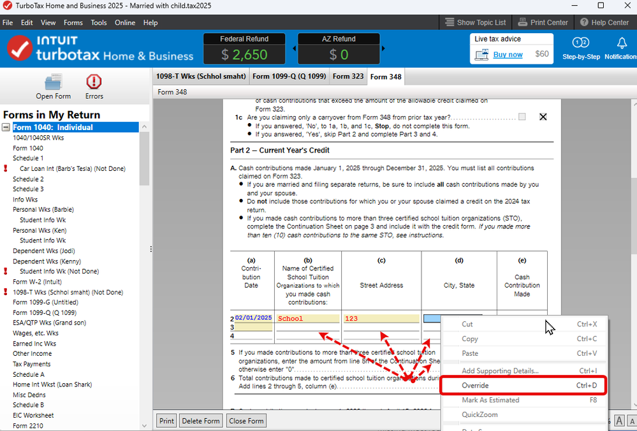Click the 02/01/2025 contribution date field

coord(253,318)
